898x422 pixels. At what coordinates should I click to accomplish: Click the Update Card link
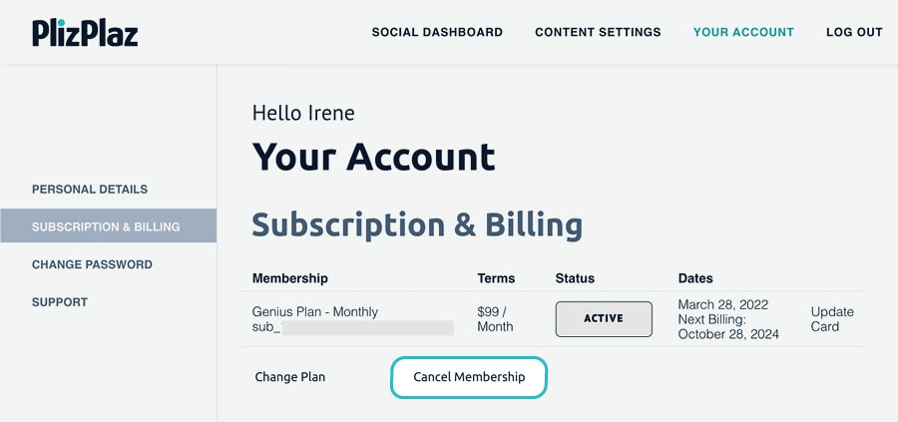(832, 319)
